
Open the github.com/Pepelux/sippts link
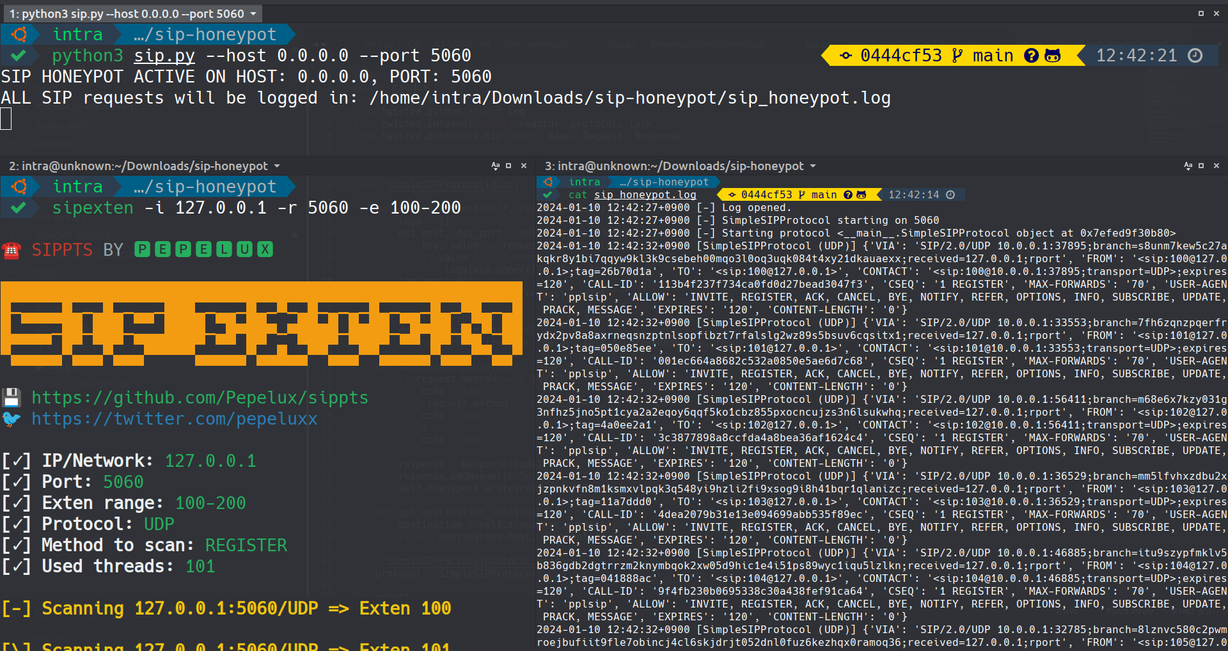click(x=200, y=398)
